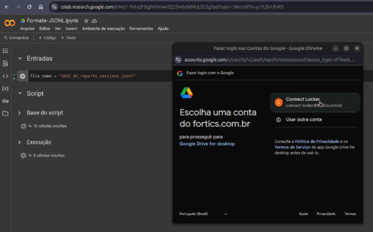Close the Google login popup window

pos(357,48)
